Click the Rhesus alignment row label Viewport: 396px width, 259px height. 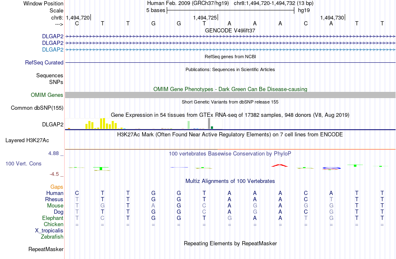[x=54, y=199]
